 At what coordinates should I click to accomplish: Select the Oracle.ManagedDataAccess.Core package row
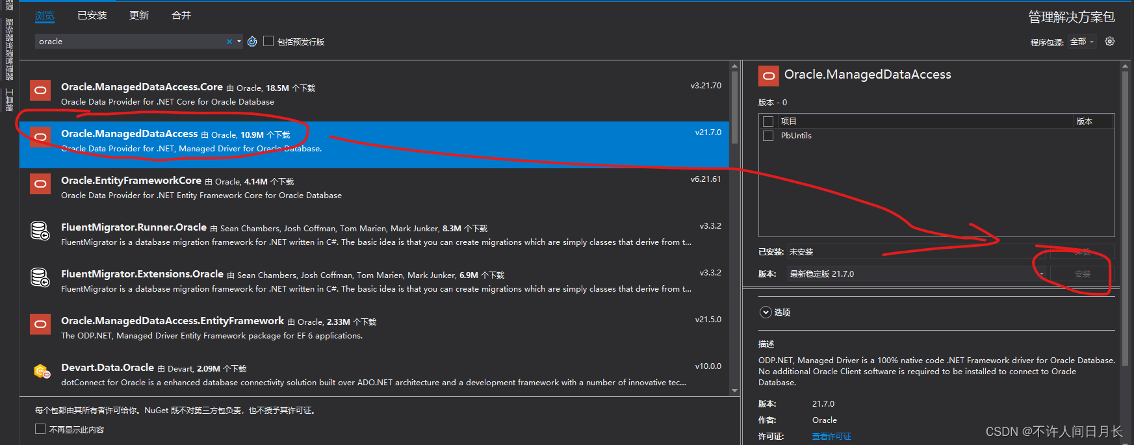tap(374, 98)
